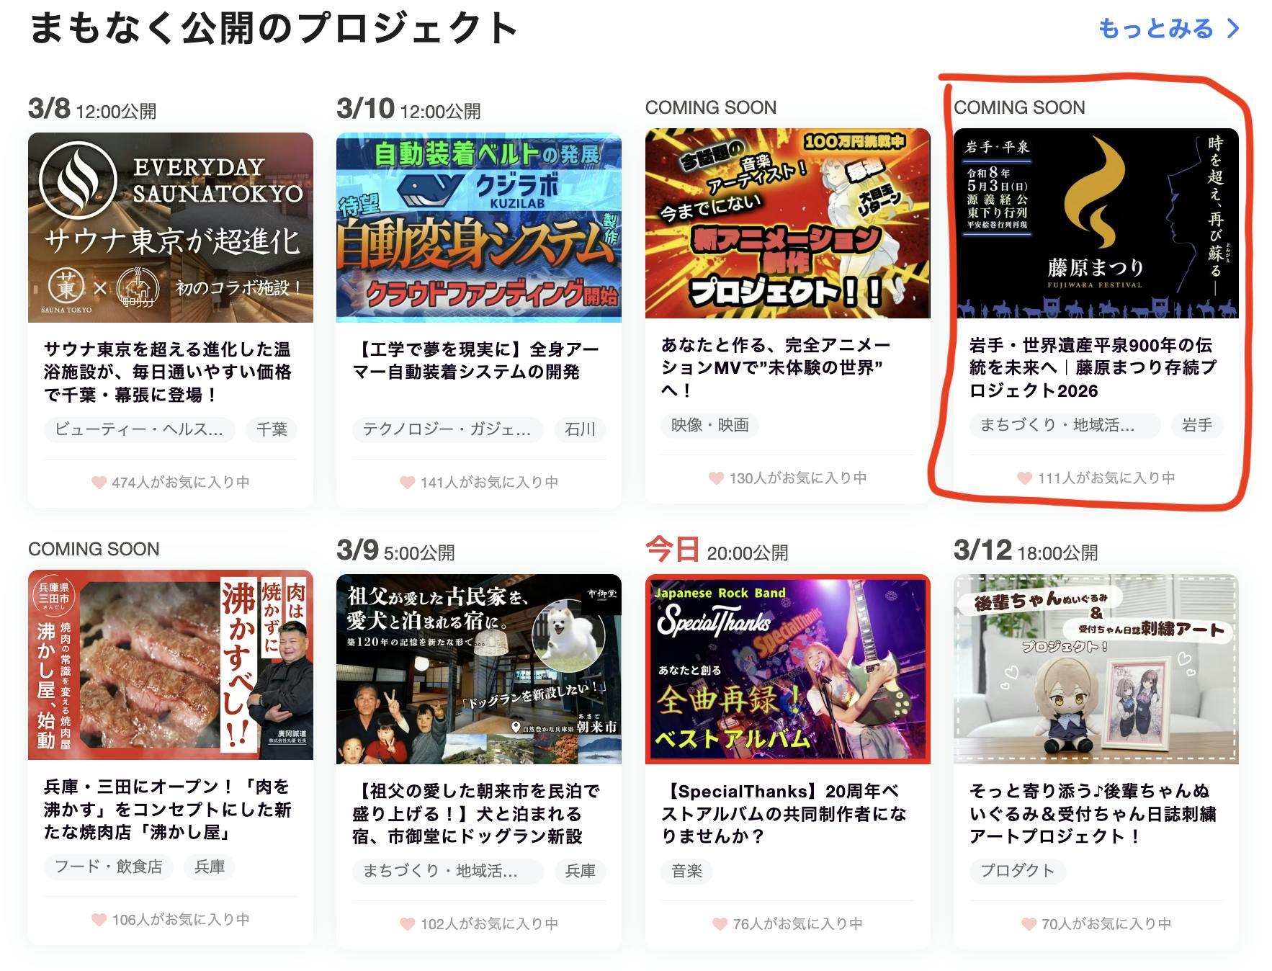This screenshot has width=1272, height=971.
Task: Select the 藤原まつり festival thumbnail
Action: click(x=1096, y=223)
